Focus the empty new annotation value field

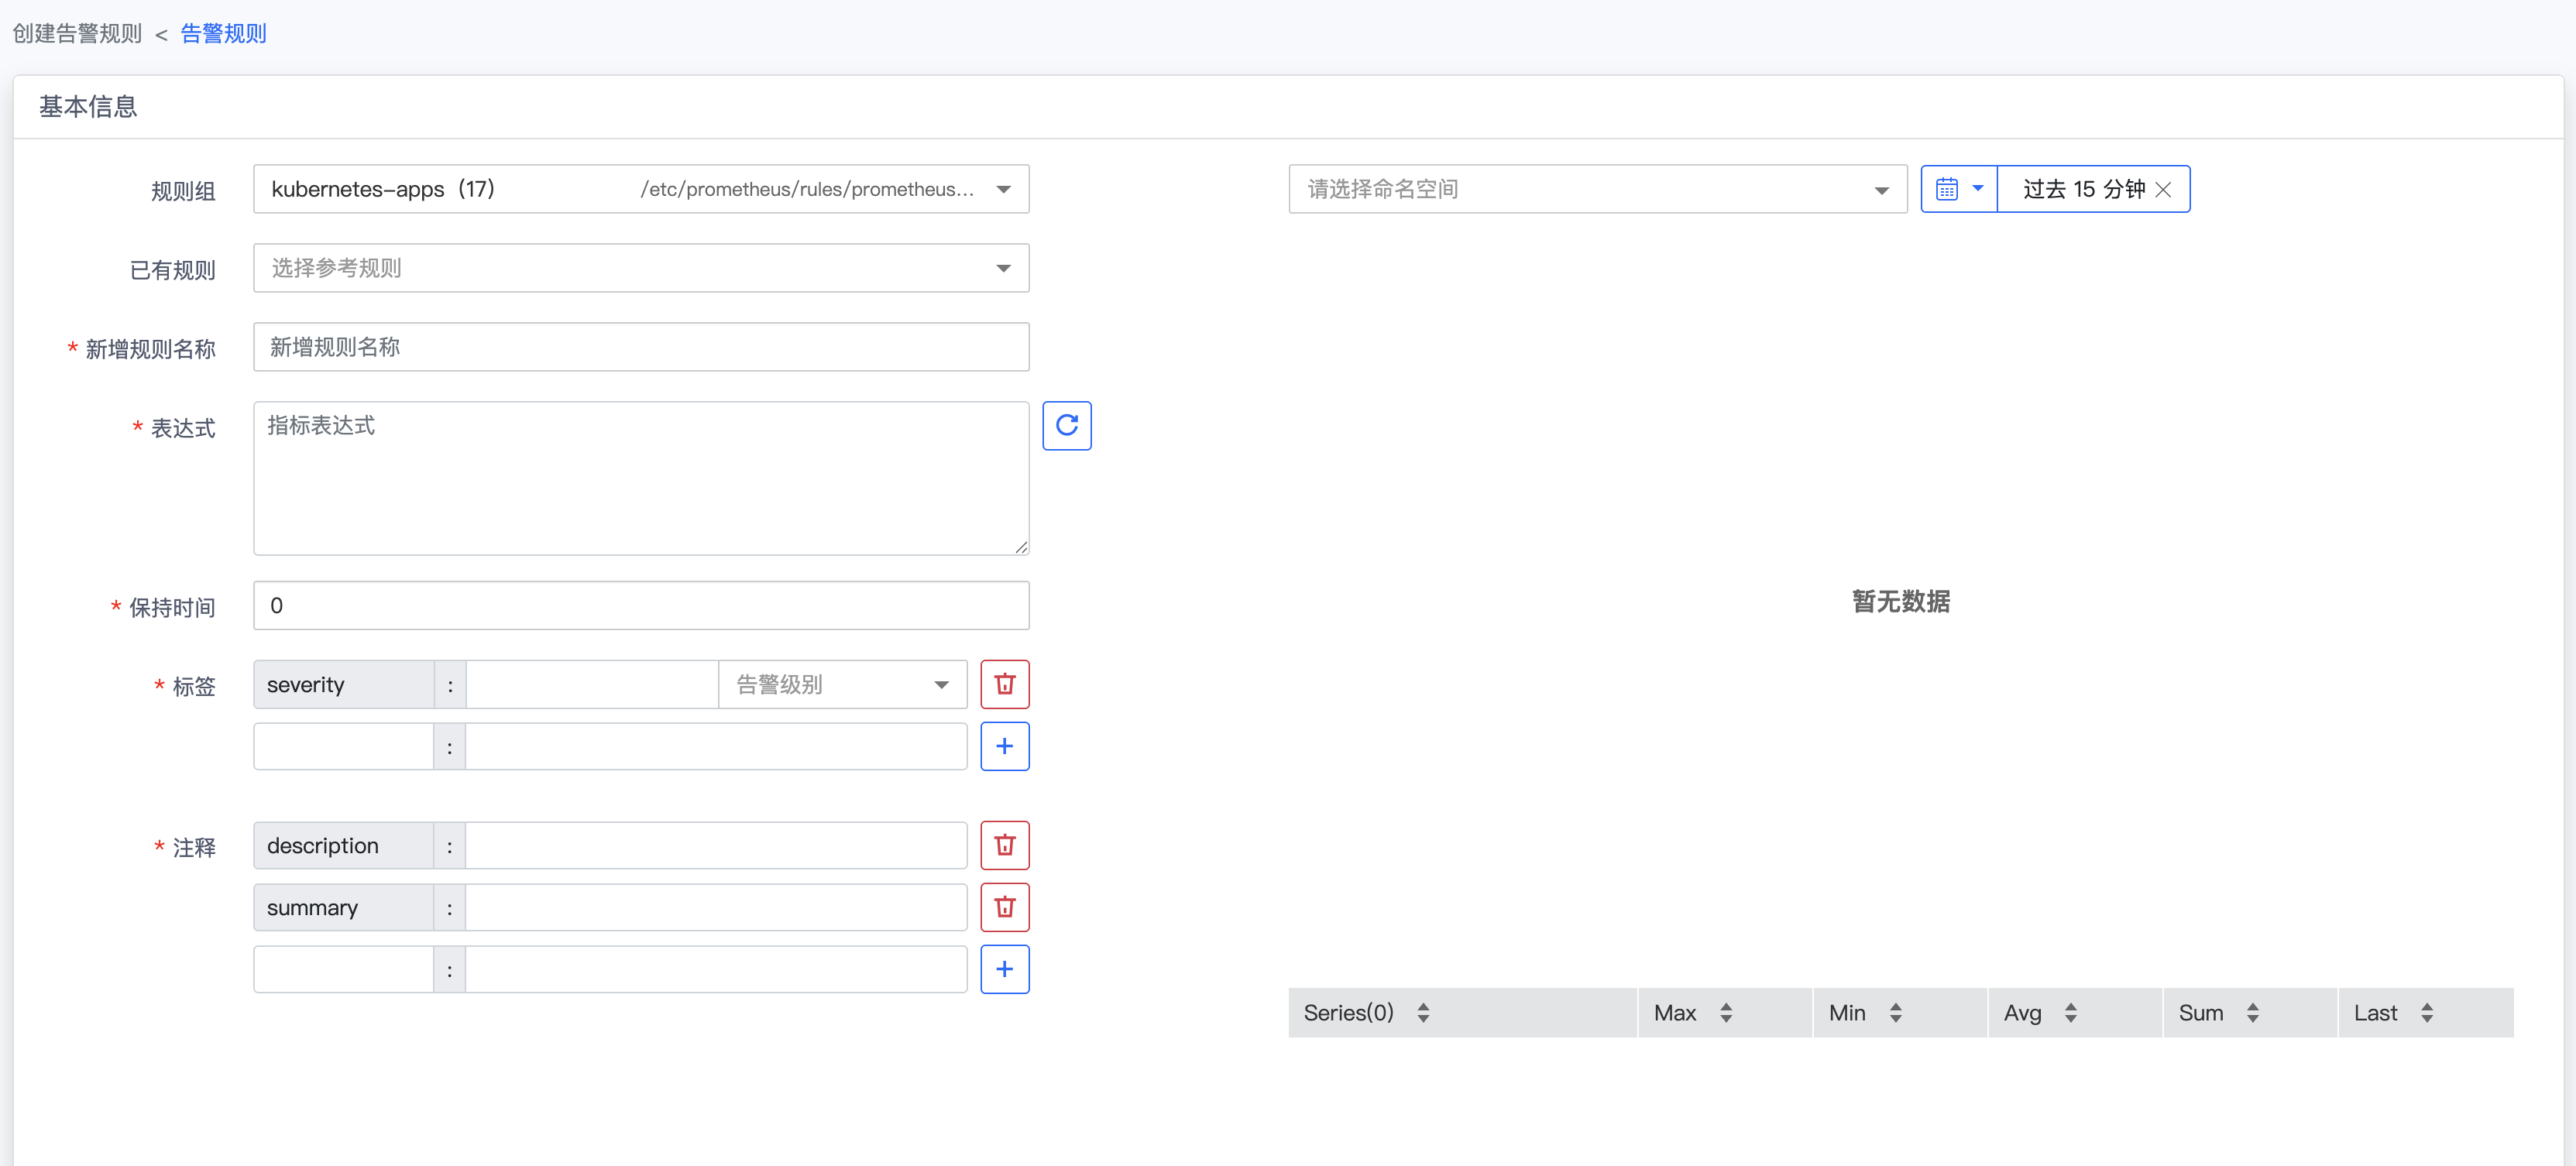(716, 970)
